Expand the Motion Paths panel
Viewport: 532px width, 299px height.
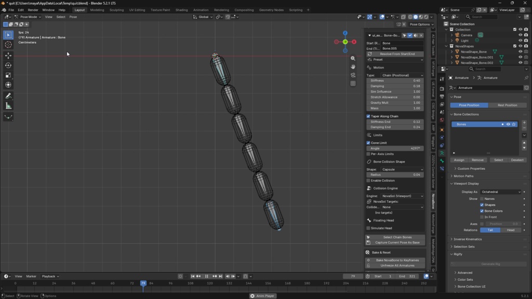463,176
